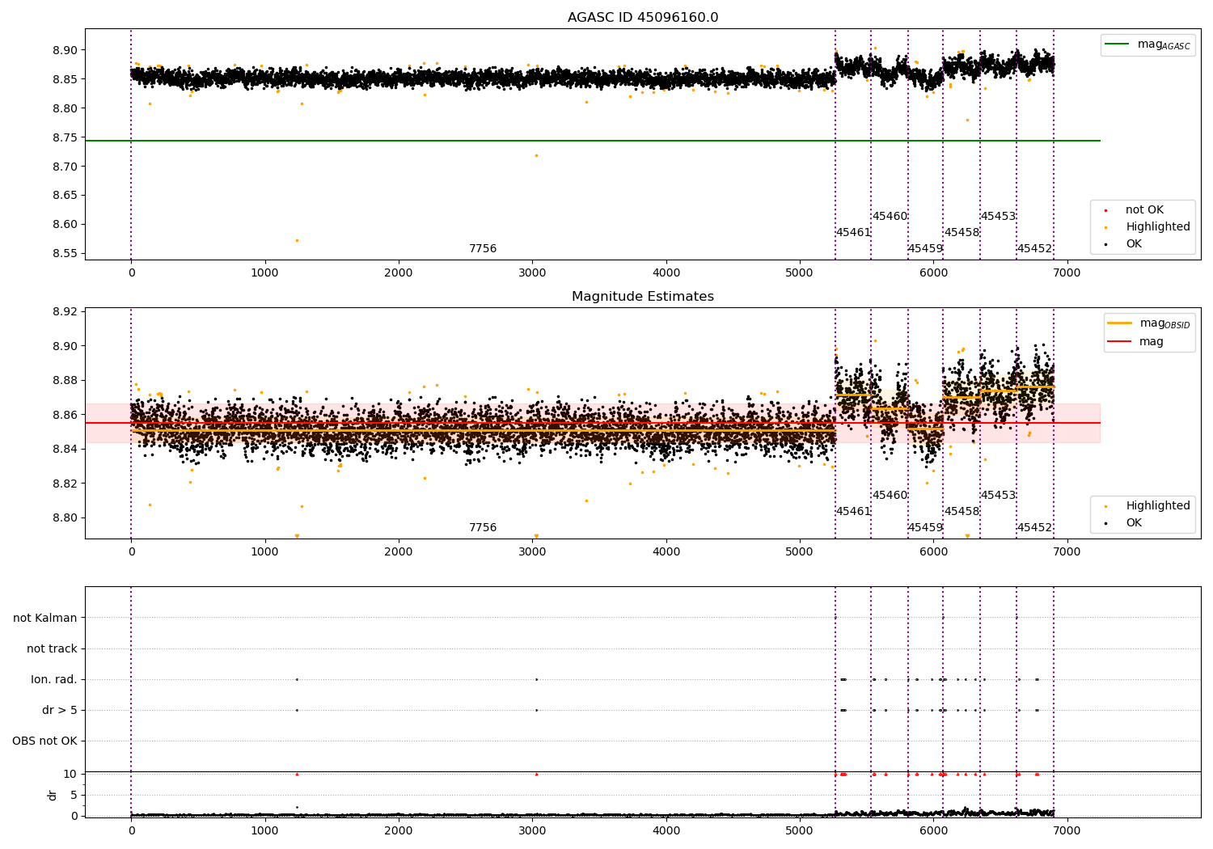Click the lone orange outlier near 8.57 in top plot
Screen dimensions: 1213x849
[297, 240]
